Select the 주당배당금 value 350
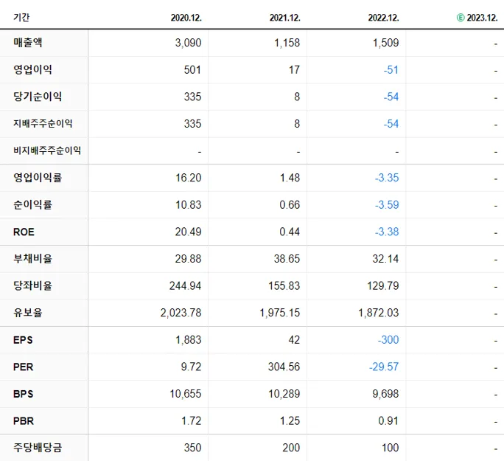Screen dimensions: 504x461 tap(192, 448)
